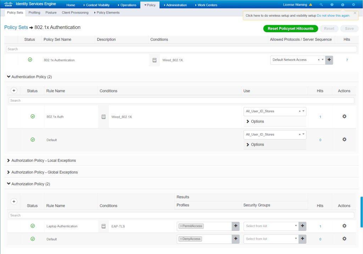Click the Authentication Policy Search field
The width and height of the screenshot is (363, 254).
181,100
